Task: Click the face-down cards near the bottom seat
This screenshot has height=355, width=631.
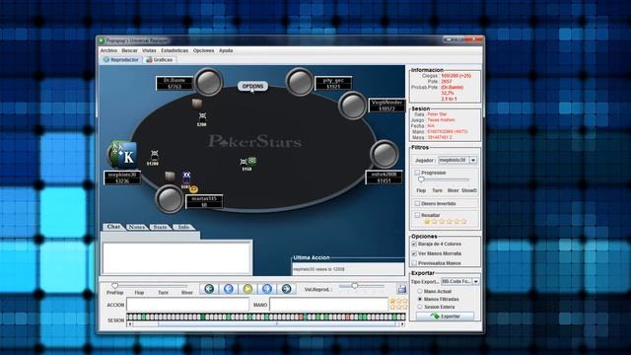Action: 171,177
